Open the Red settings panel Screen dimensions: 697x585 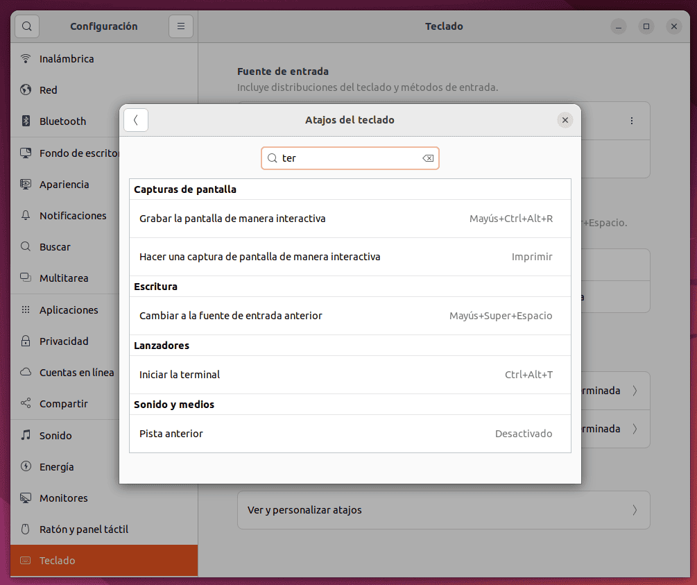[x=49, y=90]
